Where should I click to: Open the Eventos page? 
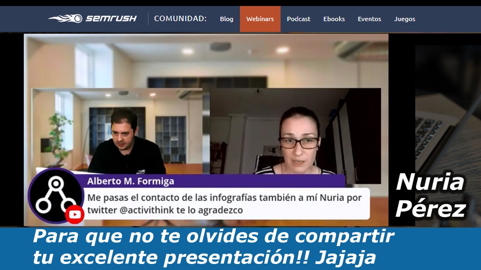pyautogui.click(x=370, y=18)
